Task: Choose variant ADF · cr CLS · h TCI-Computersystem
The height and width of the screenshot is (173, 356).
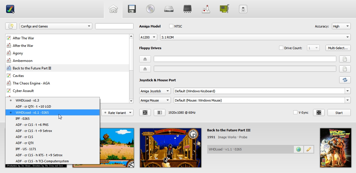Action: [53, 161]
